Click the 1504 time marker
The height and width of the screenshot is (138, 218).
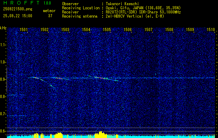click(x=86, y=29)
